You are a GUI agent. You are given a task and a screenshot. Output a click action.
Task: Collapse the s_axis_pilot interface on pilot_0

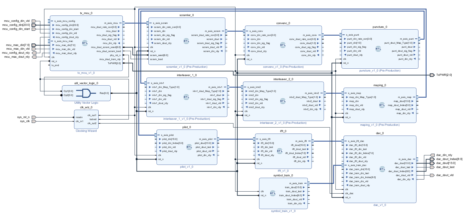(159, 135)
